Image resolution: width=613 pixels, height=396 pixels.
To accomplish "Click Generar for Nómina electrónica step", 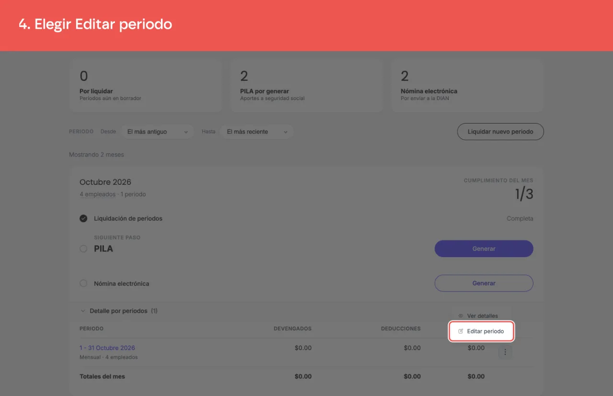I will click(484, 283).
